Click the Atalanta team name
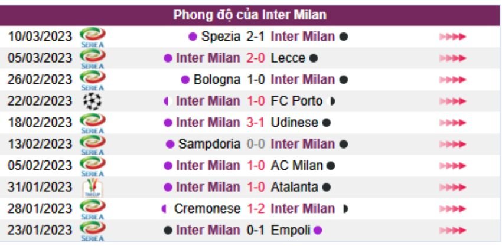The image size is (502, 246). coord(294,188)
